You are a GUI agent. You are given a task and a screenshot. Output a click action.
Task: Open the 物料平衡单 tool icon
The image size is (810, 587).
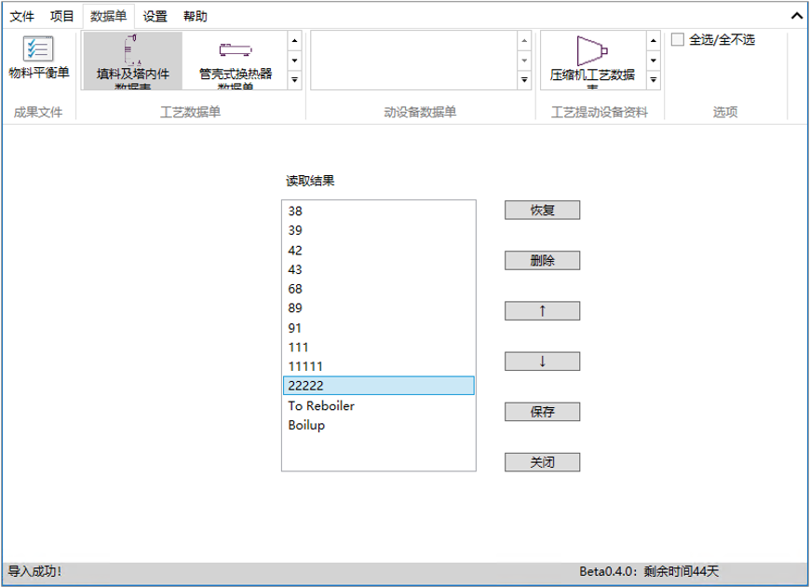coord(37,58)
